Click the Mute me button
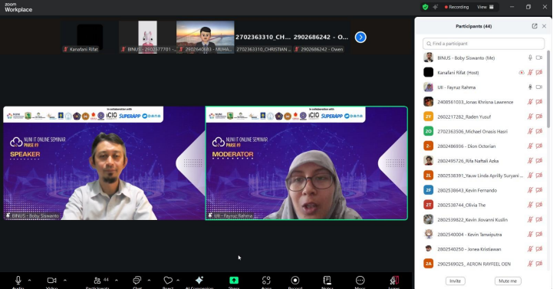This screenshot has height=289, width=553. (x=508, y=281)
